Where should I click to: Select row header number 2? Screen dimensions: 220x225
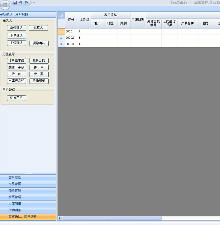point(61,38)
